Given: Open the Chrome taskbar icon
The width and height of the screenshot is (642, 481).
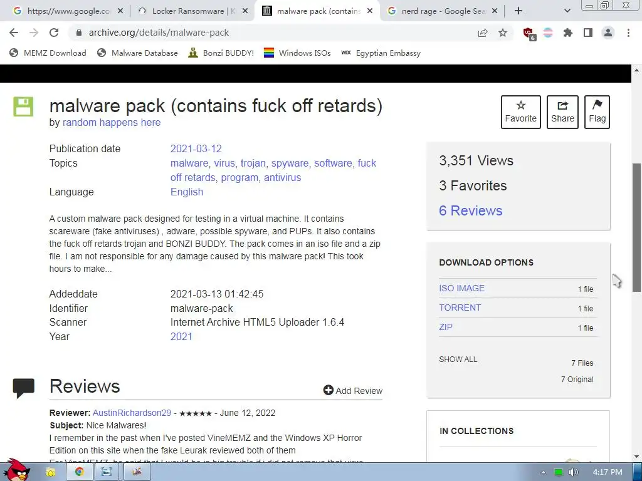Looking at the screenshot, I should click(x=80, y=472).
